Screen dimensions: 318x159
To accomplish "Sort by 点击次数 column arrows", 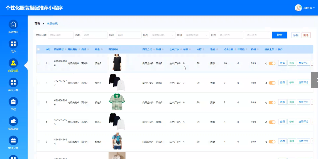I will (x=236, y=49).
